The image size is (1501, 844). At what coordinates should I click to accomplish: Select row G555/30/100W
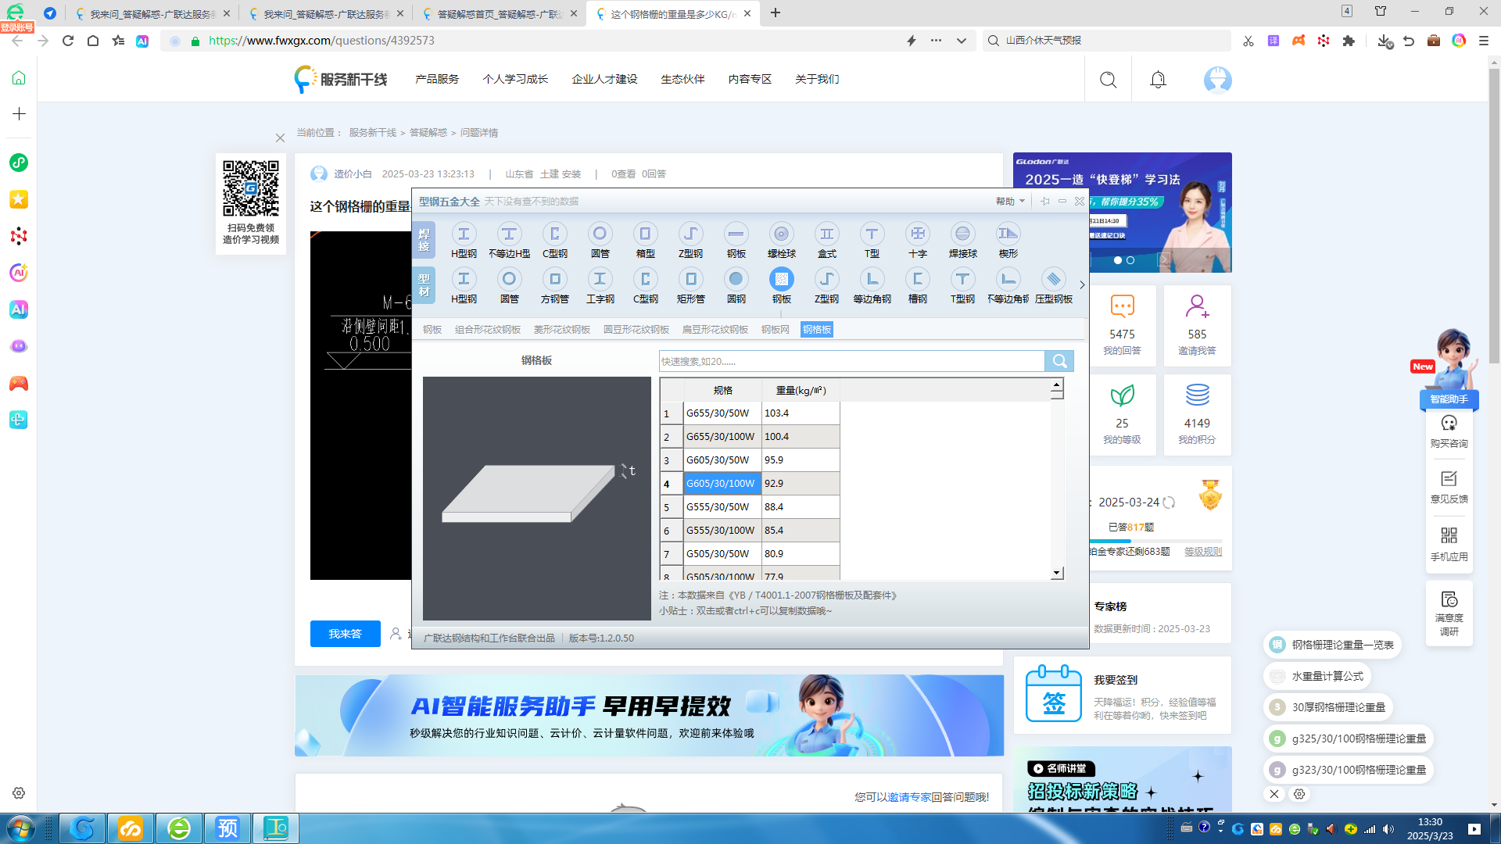coord(750,531)
